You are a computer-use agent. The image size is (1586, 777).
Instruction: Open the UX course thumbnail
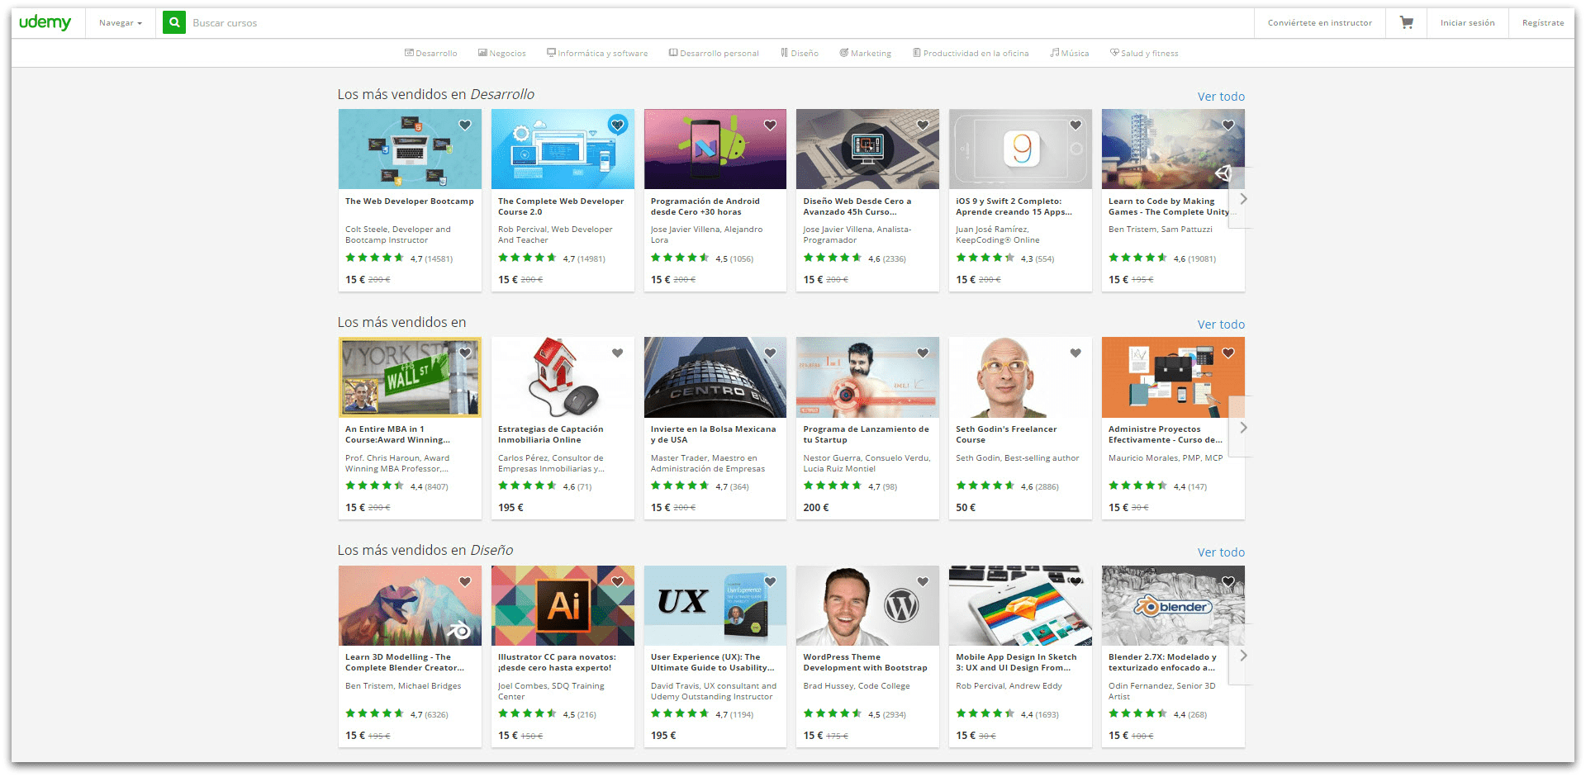[715, 605]
